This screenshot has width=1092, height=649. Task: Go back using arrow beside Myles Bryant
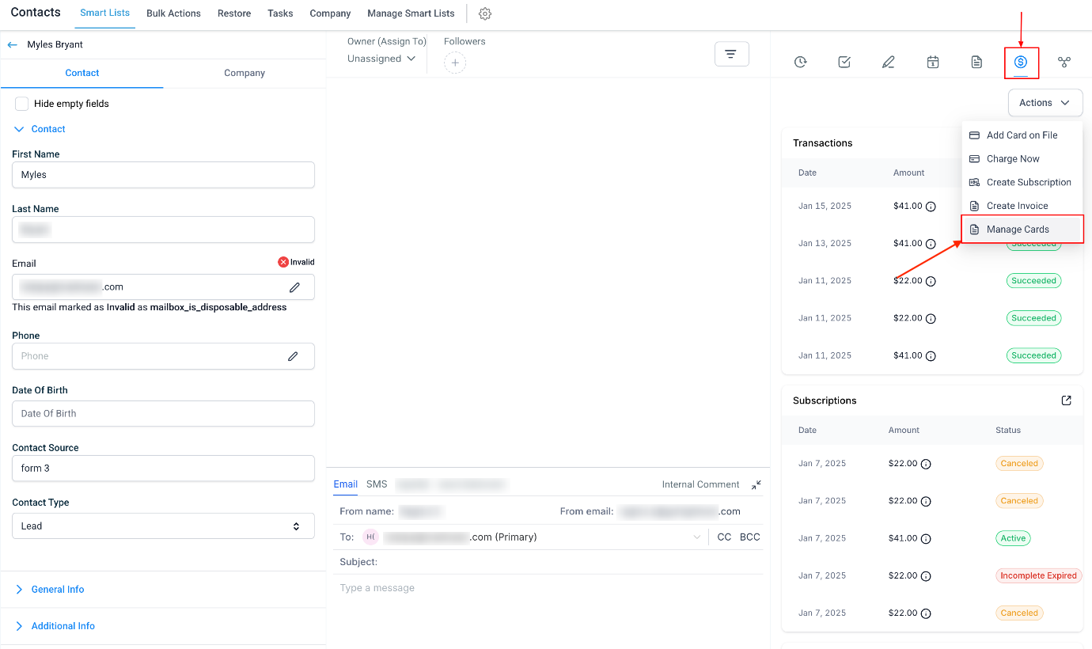pos(13,45)
